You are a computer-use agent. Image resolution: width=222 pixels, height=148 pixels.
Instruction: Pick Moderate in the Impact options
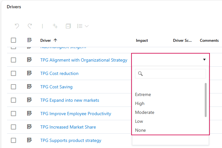click(145, 112)
